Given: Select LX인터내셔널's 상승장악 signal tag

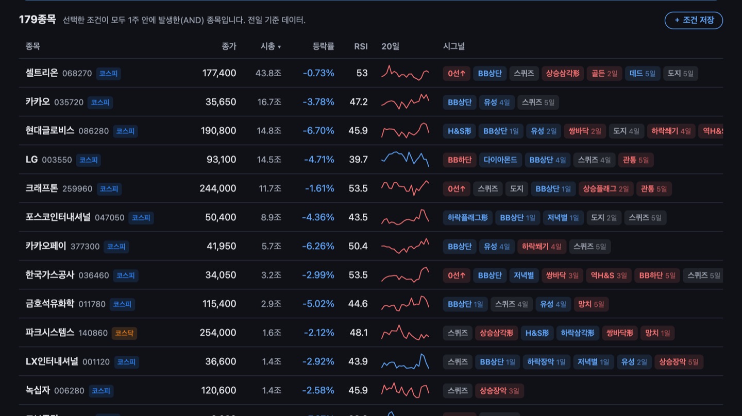Looking at the screenshot, I should [x=679, y=362].
